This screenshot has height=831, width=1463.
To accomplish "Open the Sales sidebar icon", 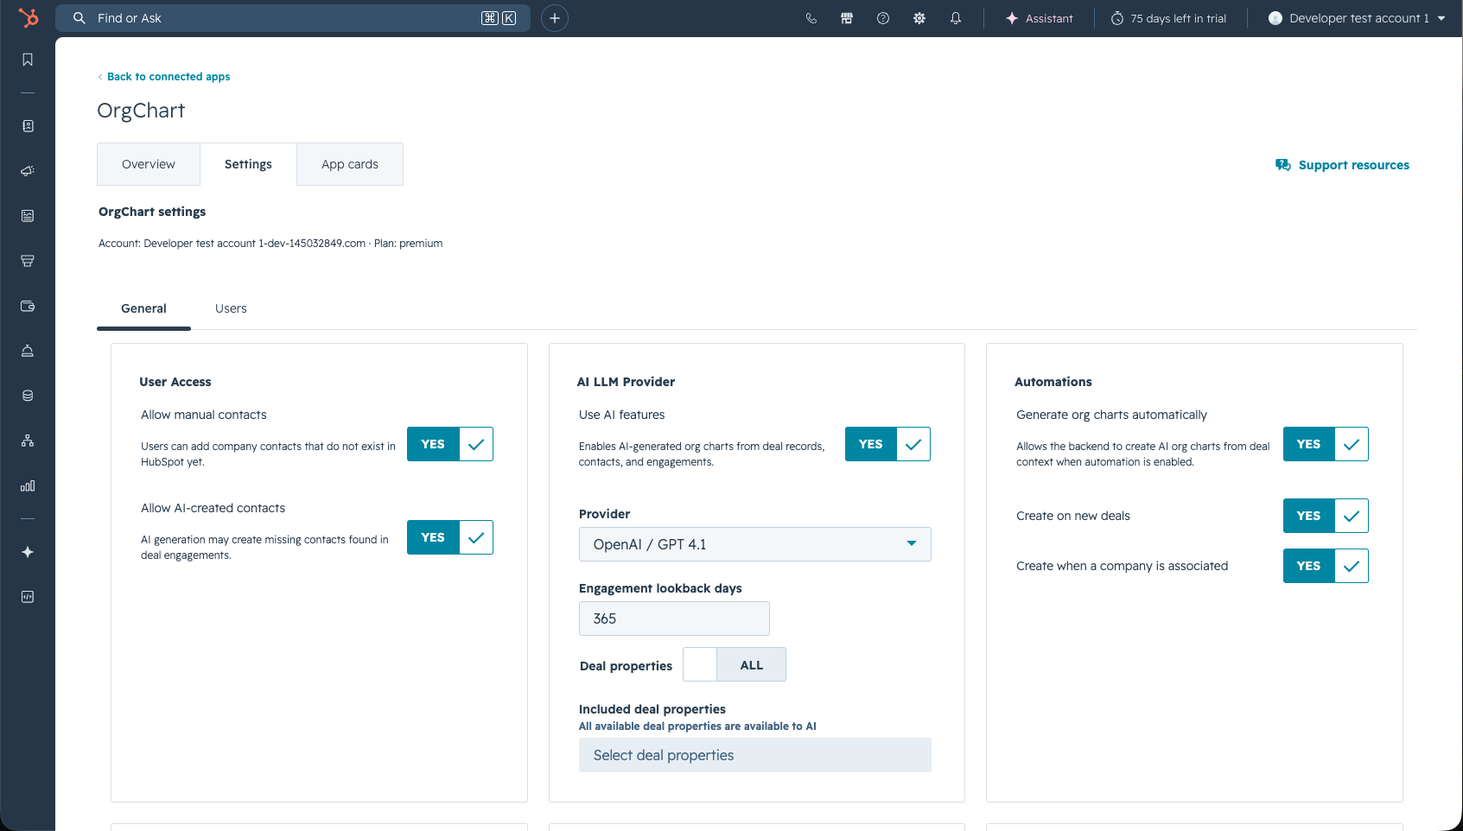I will coord(28,261).
